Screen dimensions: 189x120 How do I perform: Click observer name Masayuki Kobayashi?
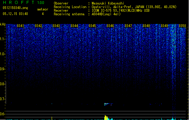click(x=108, y=3)
